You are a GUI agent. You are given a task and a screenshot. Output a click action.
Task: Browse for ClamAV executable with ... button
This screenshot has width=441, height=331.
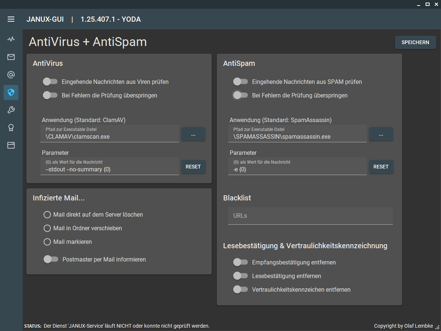193,134
